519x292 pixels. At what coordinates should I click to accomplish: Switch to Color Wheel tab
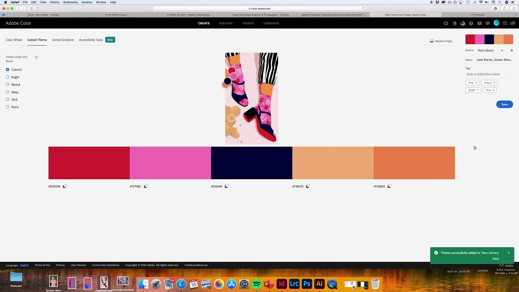click(x=14, y=40)
